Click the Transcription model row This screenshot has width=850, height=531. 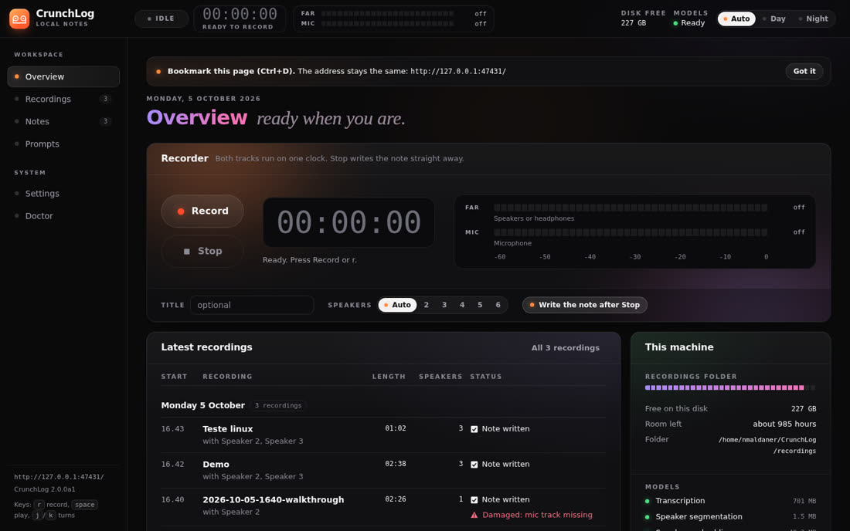click(x=730, y=501)
